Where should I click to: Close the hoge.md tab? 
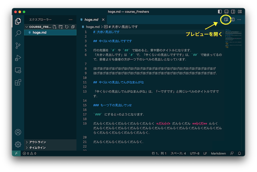(103, 20)
